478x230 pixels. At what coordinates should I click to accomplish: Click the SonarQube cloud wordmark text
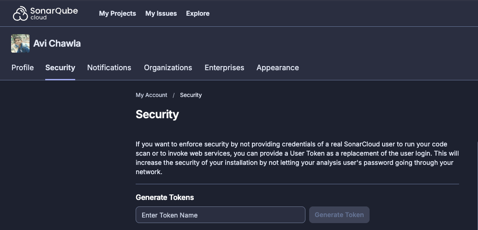[x=54, y=13]
